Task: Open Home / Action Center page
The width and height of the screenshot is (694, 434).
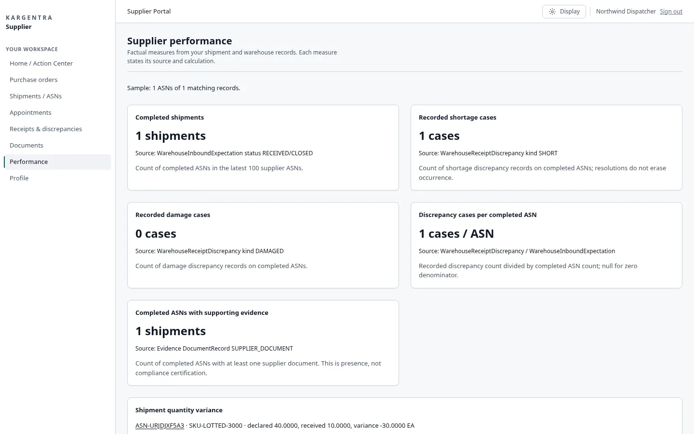Action: 57,63
